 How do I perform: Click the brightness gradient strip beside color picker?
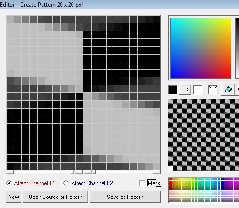237,48
